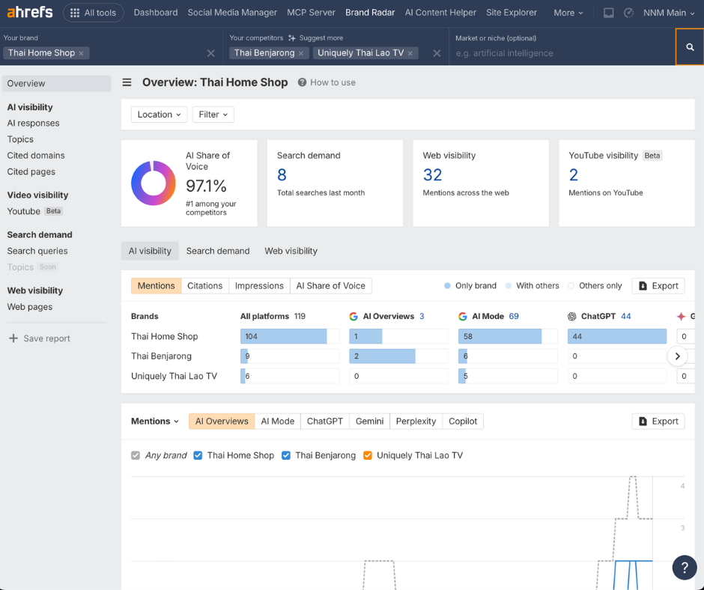Expand the Location dropdown
704x590 pixels.
point(159,115)
